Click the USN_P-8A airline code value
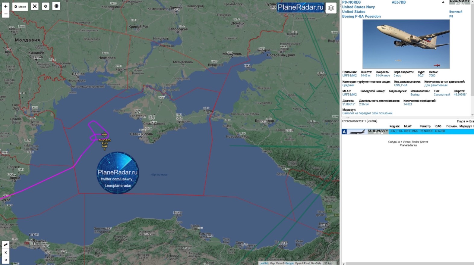 click(401, 85)
